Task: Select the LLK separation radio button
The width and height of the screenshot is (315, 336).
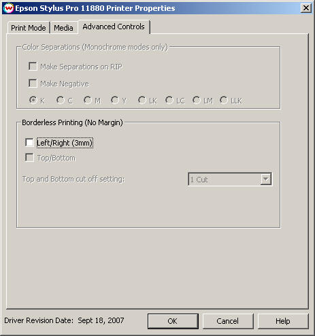Action: pos(224,100)
